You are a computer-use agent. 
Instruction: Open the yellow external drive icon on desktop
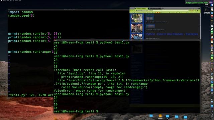point(160,116)
